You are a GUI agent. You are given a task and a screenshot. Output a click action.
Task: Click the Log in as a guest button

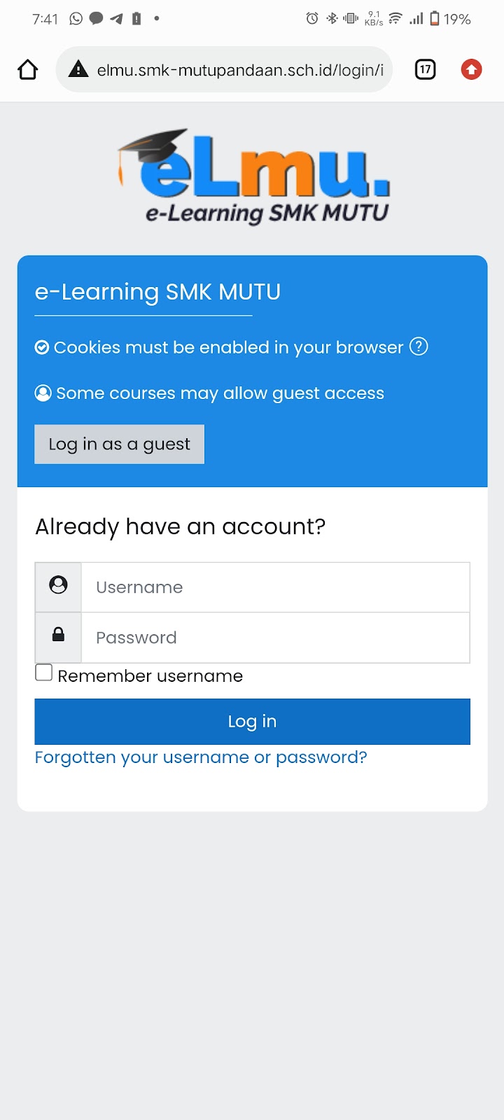tap(120, 444)
